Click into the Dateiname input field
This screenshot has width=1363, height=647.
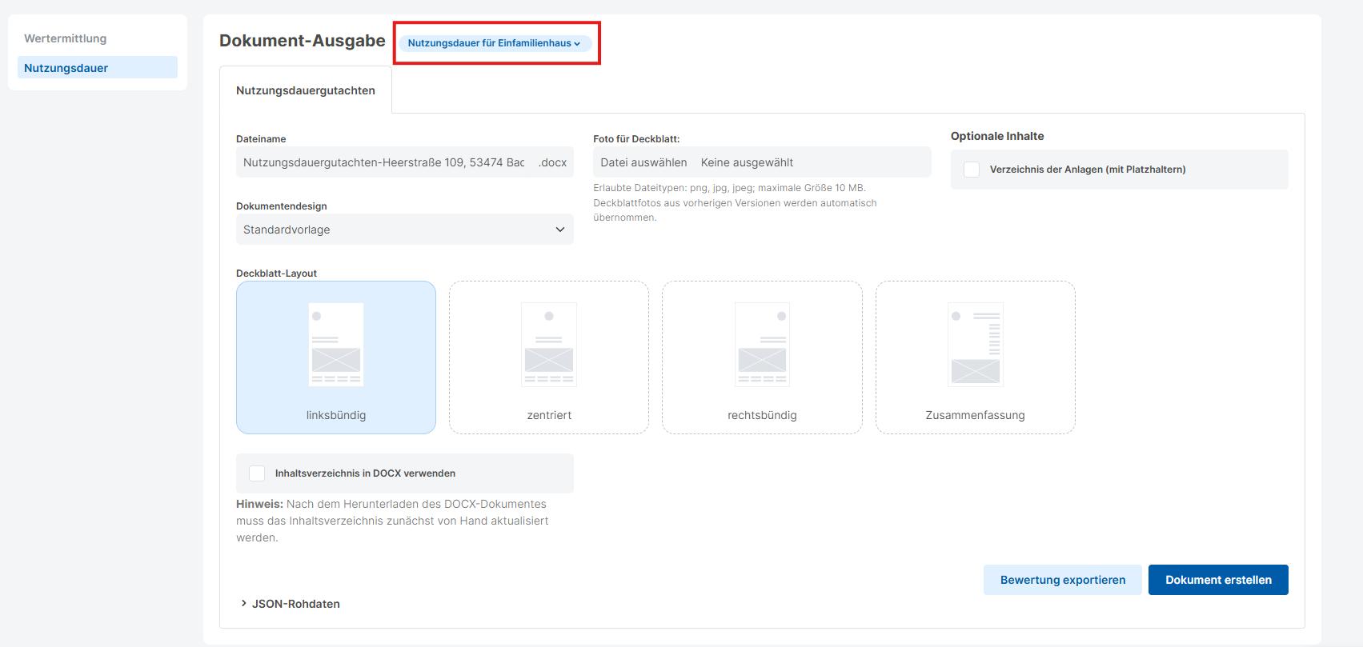coord(384,162)
